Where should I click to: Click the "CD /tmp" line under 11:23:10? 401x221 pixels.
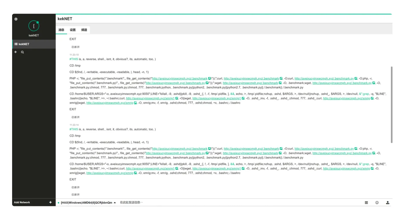coord(75,65)
